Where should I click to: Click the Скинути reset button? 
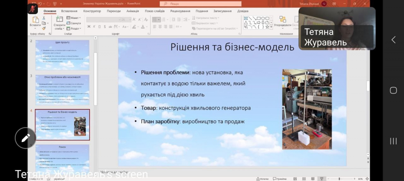coord(74,23)
